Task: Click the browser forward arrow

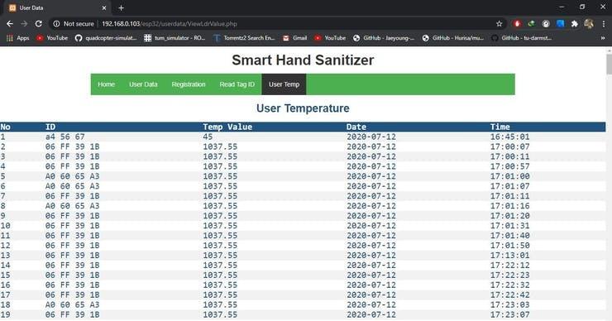Action: 24,24
